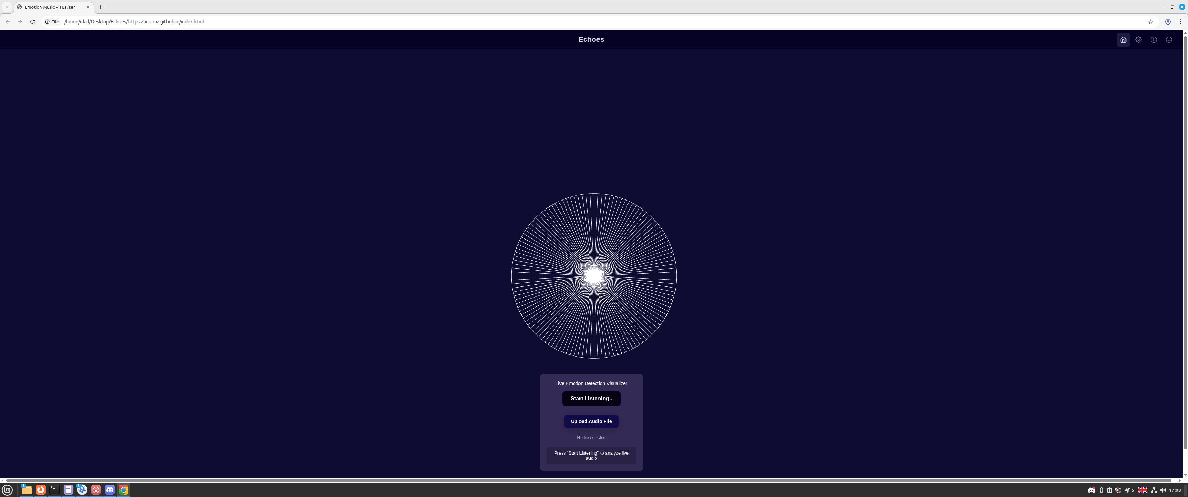
Task: Reload the page with the refresh icon
Action: (32, 21)
